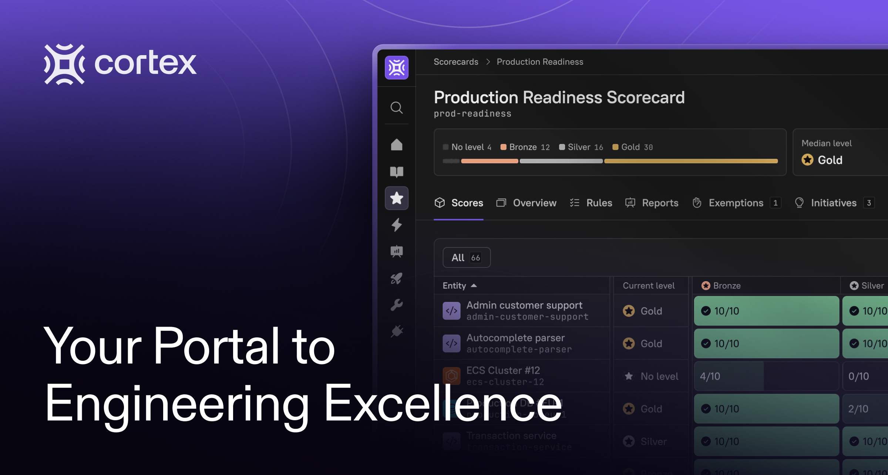888x475 pixels.
Task: Select the star Scorecards icon in the sidebar
Action: tap(396, 199)
